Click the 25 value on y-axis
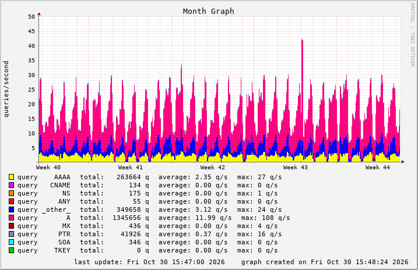 click(x=31, y=90)
